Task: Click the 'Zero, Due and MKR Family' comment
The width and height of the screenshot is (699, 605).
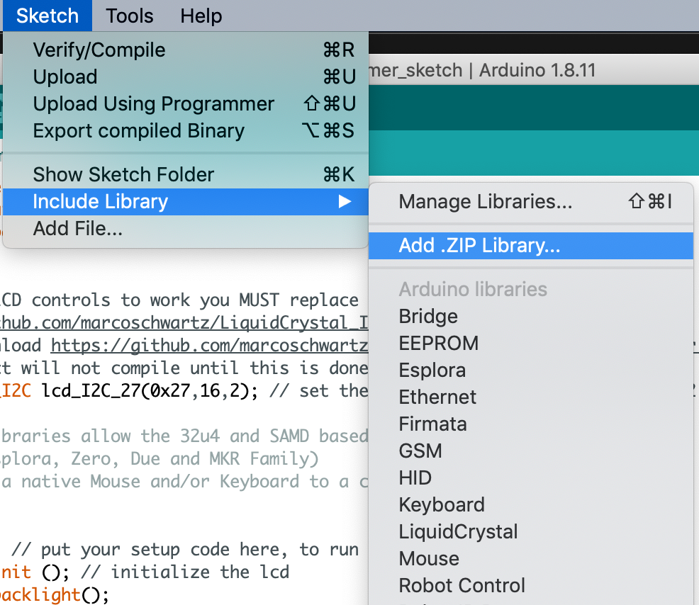Action: (x=195, y=459)
